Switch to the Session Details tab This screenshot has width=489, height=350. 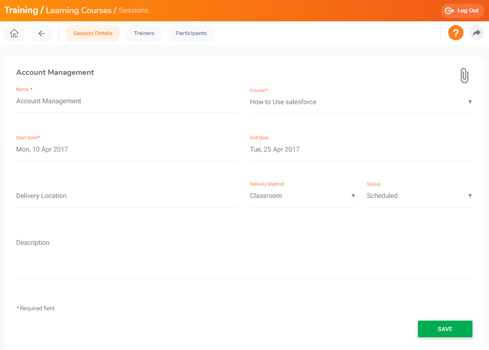click(x=93, y=33)
